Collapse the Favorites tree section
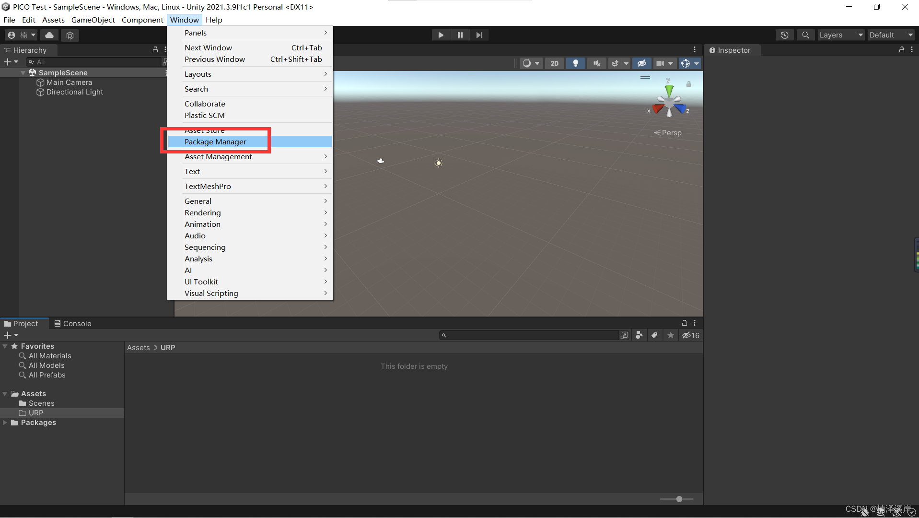Screen dimensions: 919x518 click(x=5, y=346)
